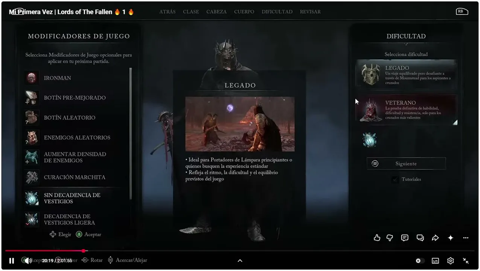This screenshot has height=271, width=480.
Task: Click the modifiers list scrollbar
Action: click(131, 134)
